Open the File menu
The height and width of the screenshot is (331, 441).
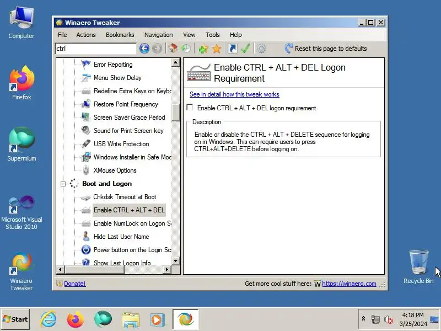[62, 35]
